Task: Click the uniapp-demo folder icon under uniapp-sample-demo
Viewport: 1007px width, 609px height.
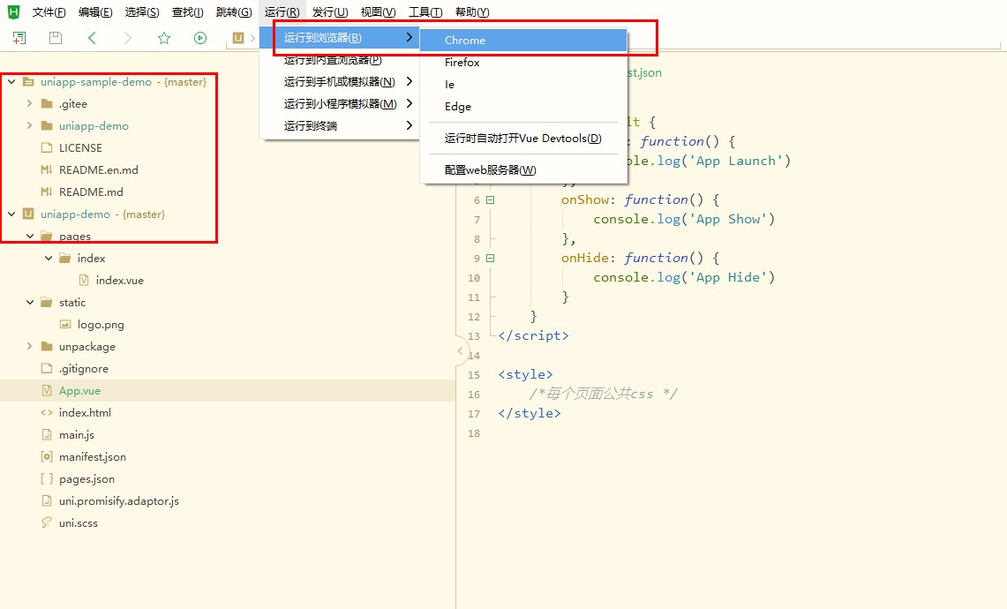Action: (x=47, y=125)
